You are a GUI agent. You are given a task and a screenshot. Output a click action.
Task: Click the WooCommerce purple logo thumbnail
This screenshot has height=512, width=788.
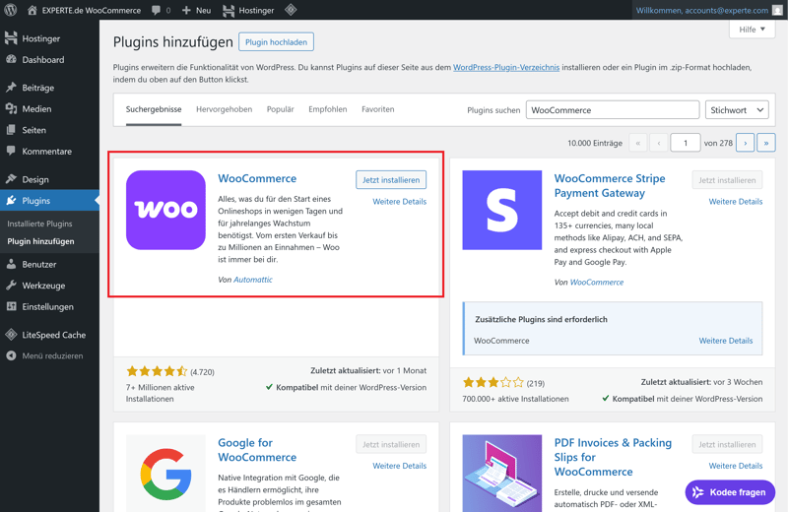165,210
